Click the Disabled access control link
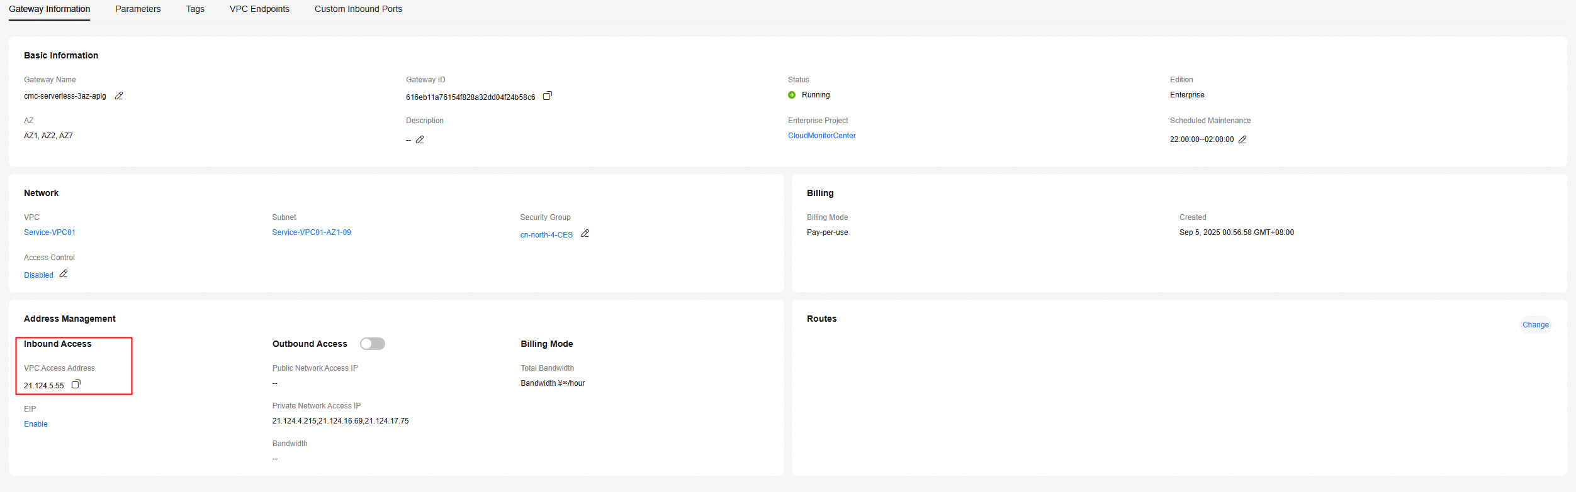 tap(38, 275)
